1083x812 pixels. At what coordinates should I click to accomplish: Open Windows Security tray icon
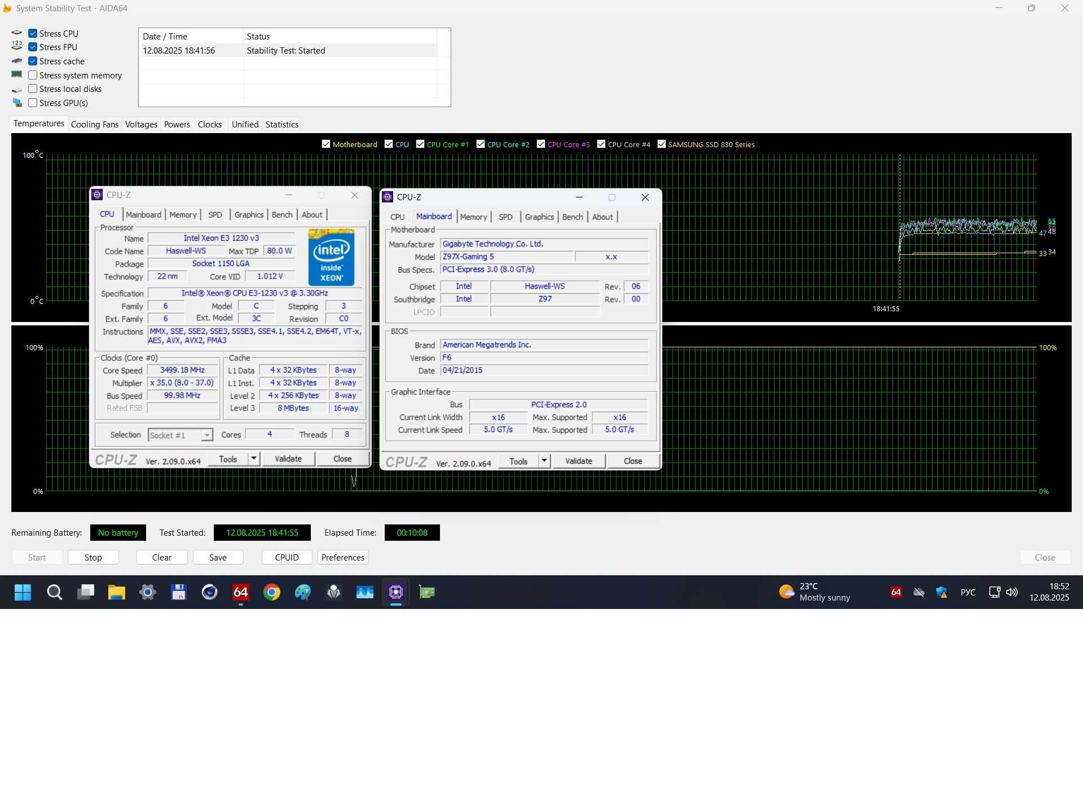(x=941, y=592)
